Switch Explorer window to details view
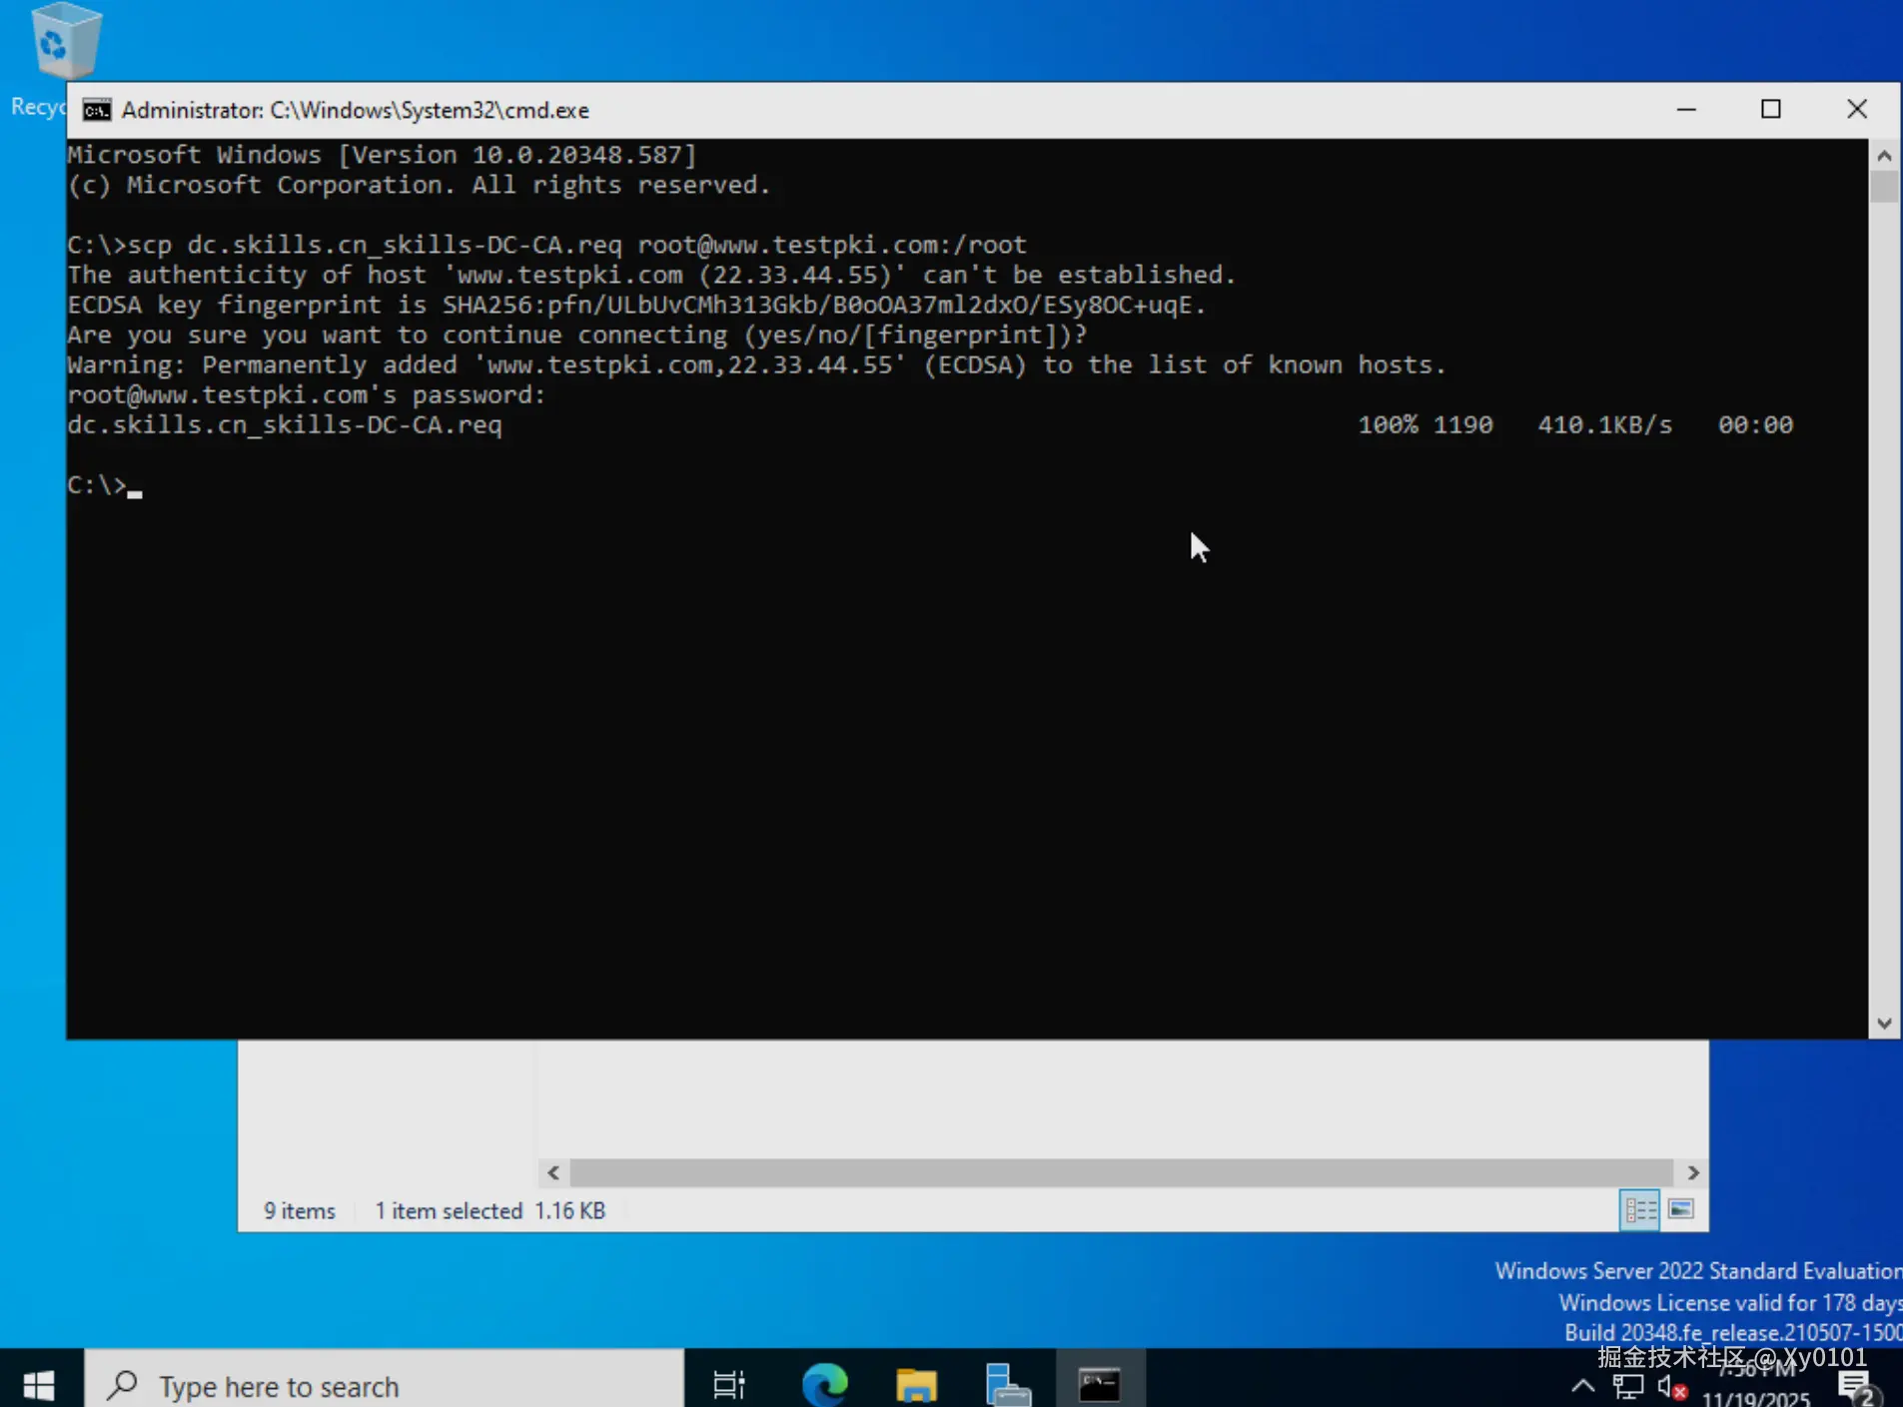This screenshot has width=1903, height=1407. click(1640, 1210)
